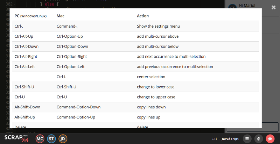Click the 'Hi Mario!' chat message
The width and height of the screenshot is (280, 144).
click(247, 6)
